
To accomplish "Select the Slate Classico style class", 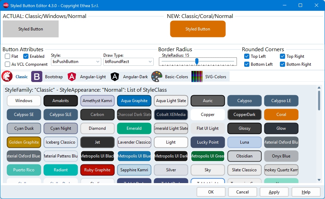I will coord(245,170).
